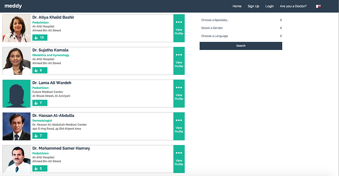Image resolution: width=339 pixels, height=176 pixels.
Task: Expand the Select a Gender dropdown
Action: coord(241,28)
